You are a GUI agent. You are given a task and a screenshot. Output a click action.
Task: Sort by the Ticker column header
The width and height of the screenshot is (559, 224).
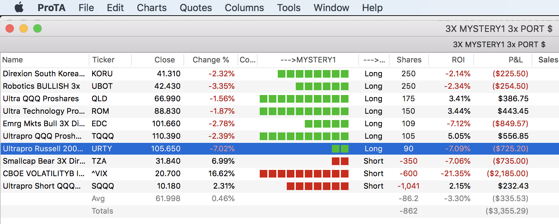coord(110,60)
